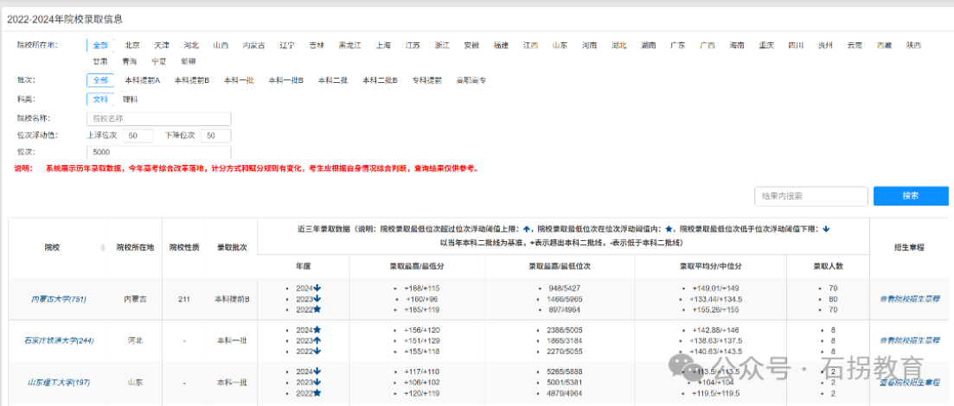Image resolution: width=954 pixels, height=406 pixels.
Task: Click up arrow icon in table legend
Action: [x=527, y=229]
